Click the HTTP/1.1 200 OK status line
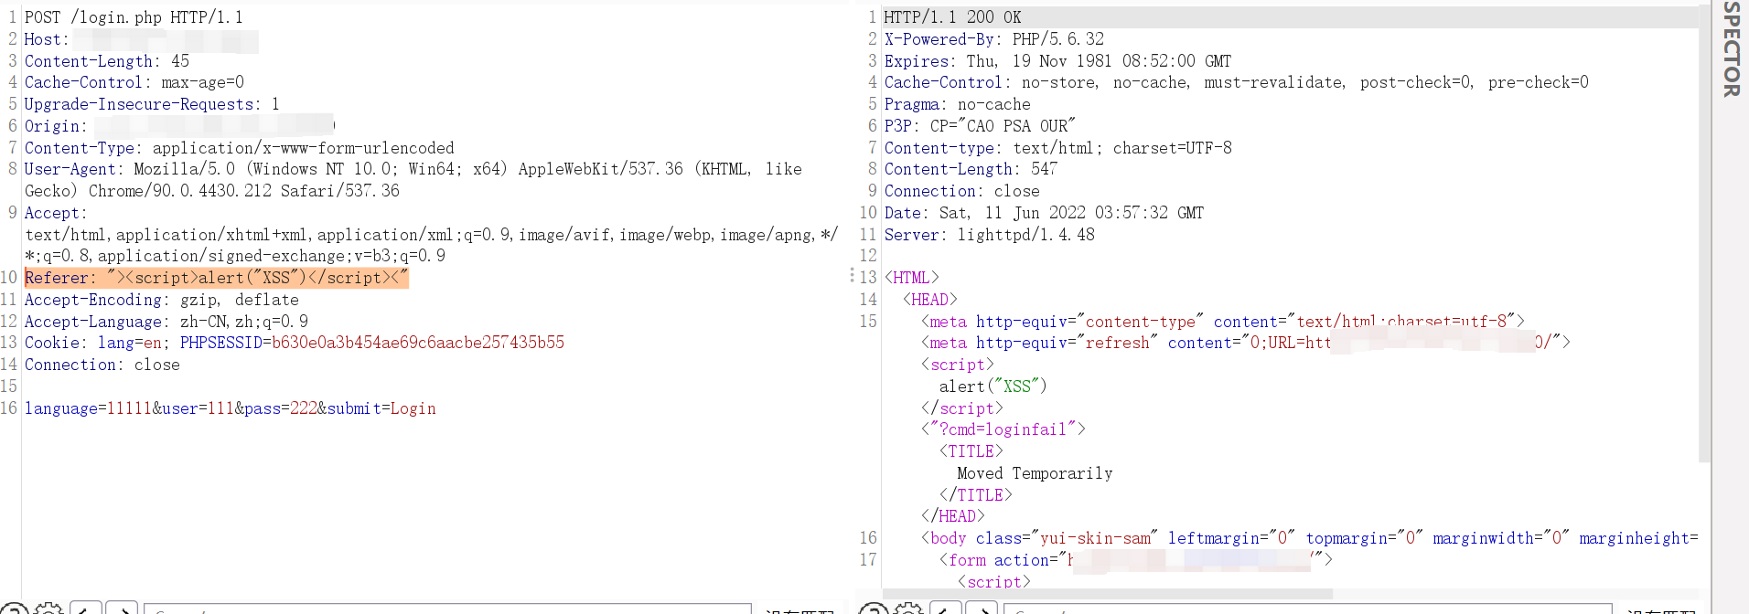This screenshot has height=614, width=1749. (x=953, y=17)
